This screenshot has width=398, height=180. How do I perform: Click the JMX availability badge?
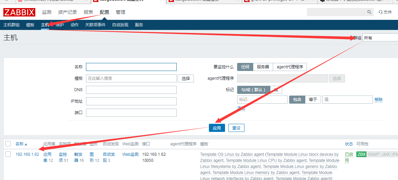(x=386, y=154)
